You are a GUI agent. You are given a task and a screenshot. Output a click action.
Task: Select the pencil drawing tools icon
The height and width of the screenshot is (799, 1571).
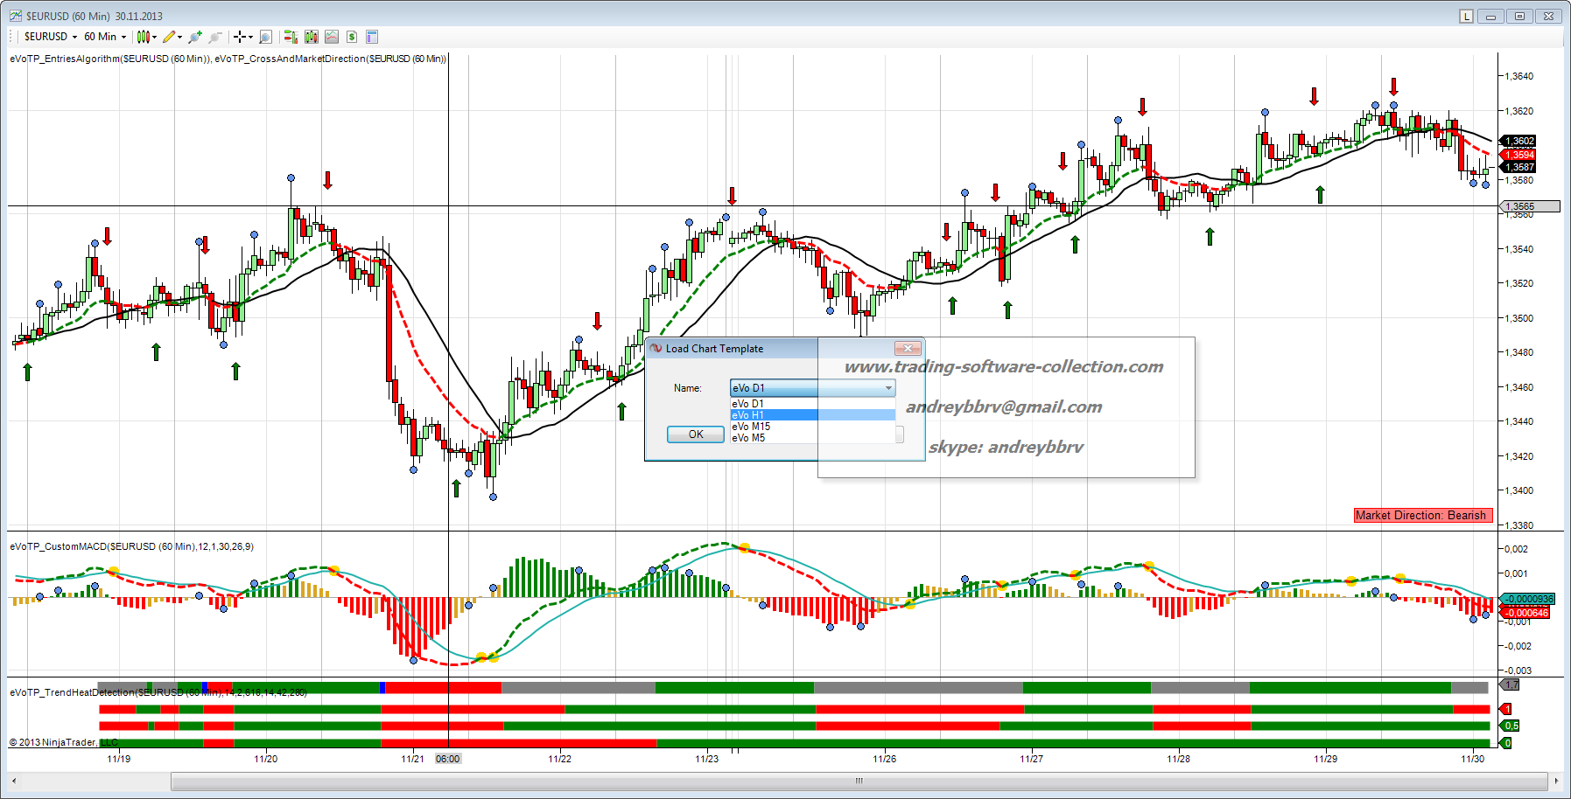coord(171,37)
